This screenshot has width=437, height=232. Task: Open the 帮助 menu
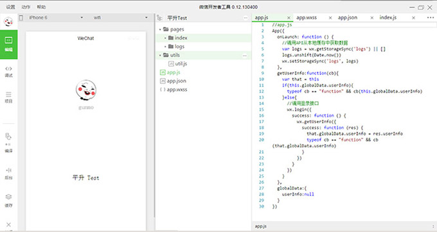[x=41, y=7]
